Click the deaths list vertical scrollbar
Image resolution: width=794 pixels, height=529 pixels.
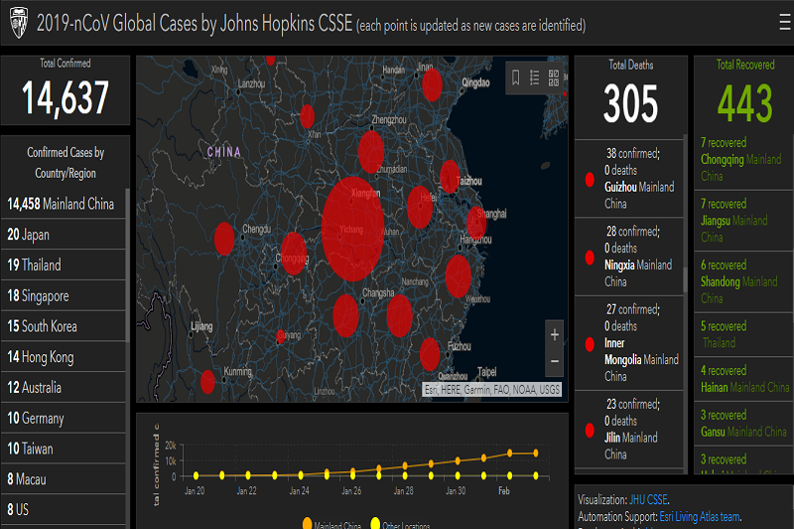(x=686, y=280)
